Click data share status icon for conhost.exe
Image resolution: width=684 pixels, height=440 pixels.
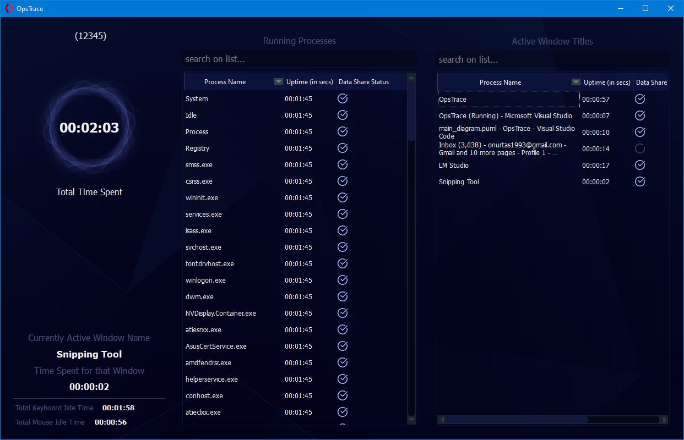pyautogui.click(x=343, y=395)
